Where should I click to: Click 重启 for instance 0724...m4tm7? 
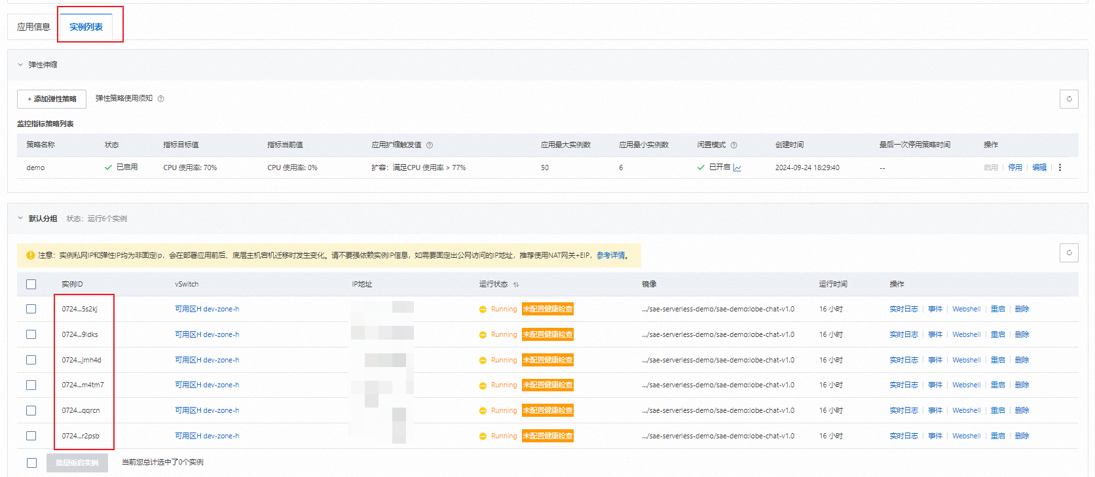[998, 385]
